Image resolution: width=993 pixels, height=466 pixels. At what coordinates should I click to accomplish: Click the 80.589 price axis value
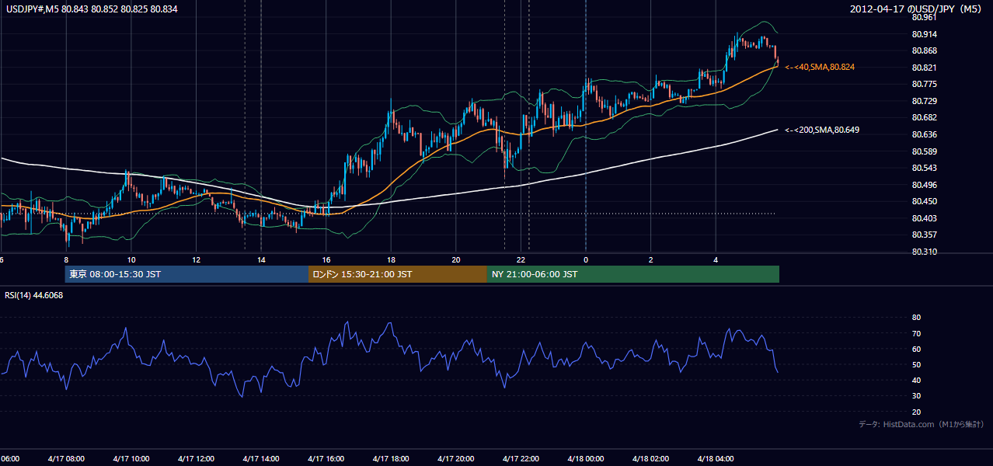(923, 151)
